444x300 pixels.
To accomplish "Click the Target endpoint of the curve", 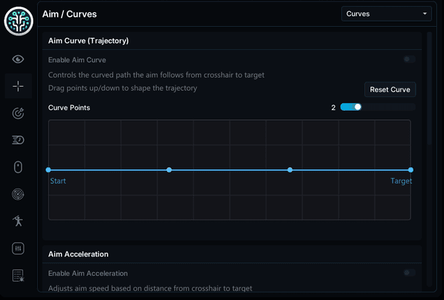I will point(411,170).
